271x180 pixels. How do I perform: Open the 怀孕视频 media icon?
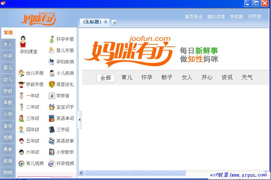51,164
